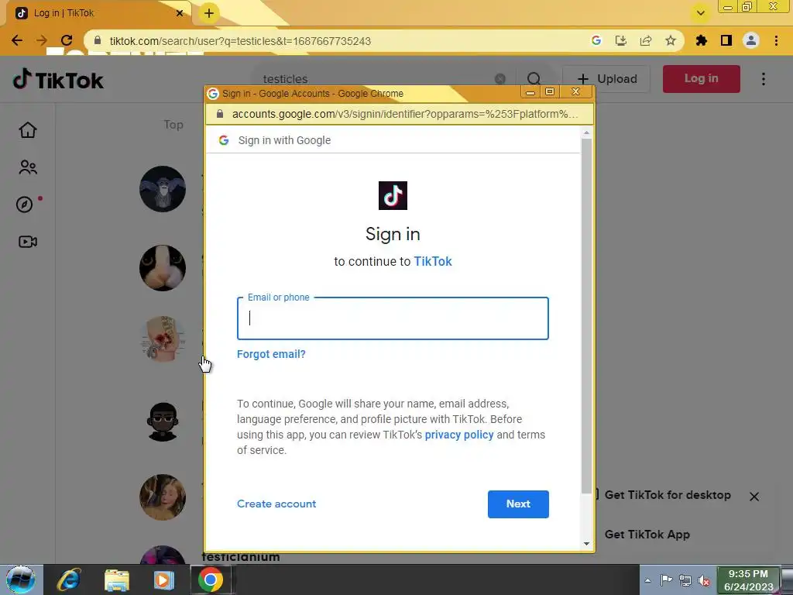793x595 pixels.
Task: Open the Extensions puzzle icon
Action: click(x=701, y=40)
